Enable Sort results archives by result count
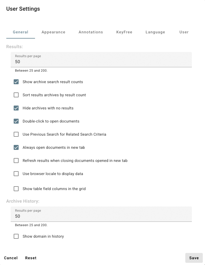 click(x=16, y=95)
